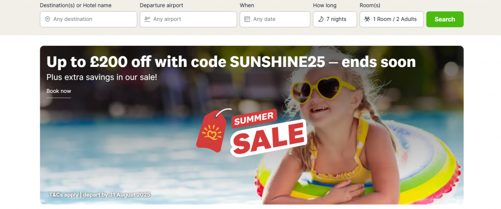
Task: Follow the Book now link
Action: pos(59,91)
